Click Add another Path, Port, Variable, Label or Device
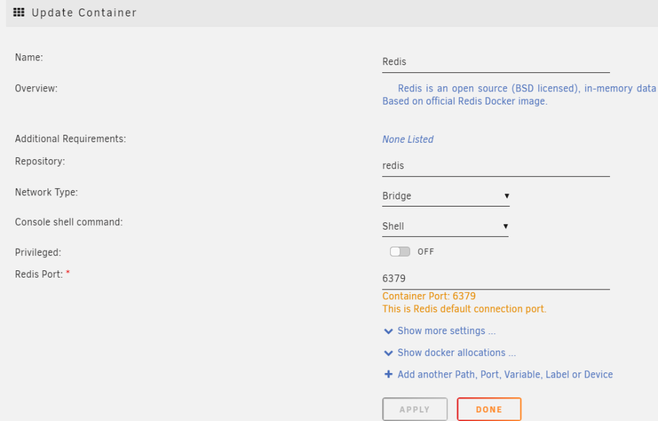The image size is (658, 421). [505, 374]
